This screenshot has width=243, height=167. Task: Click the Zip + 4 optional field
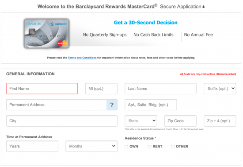[220, 121]
